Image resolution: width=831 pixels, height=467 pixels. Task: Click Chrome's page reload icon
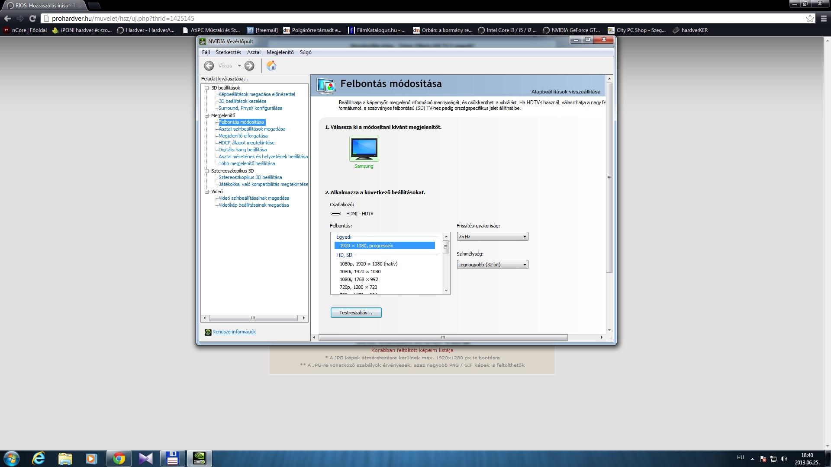point(32,19)
